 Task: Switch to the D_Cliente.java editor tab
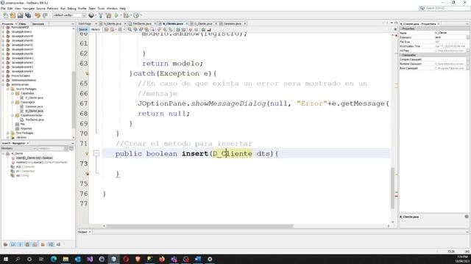203,23
